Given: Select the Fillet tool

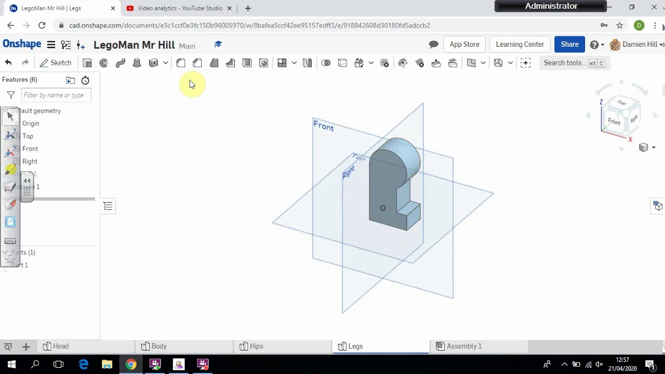Looking at the screenshot, I should (x=181, y=63).
